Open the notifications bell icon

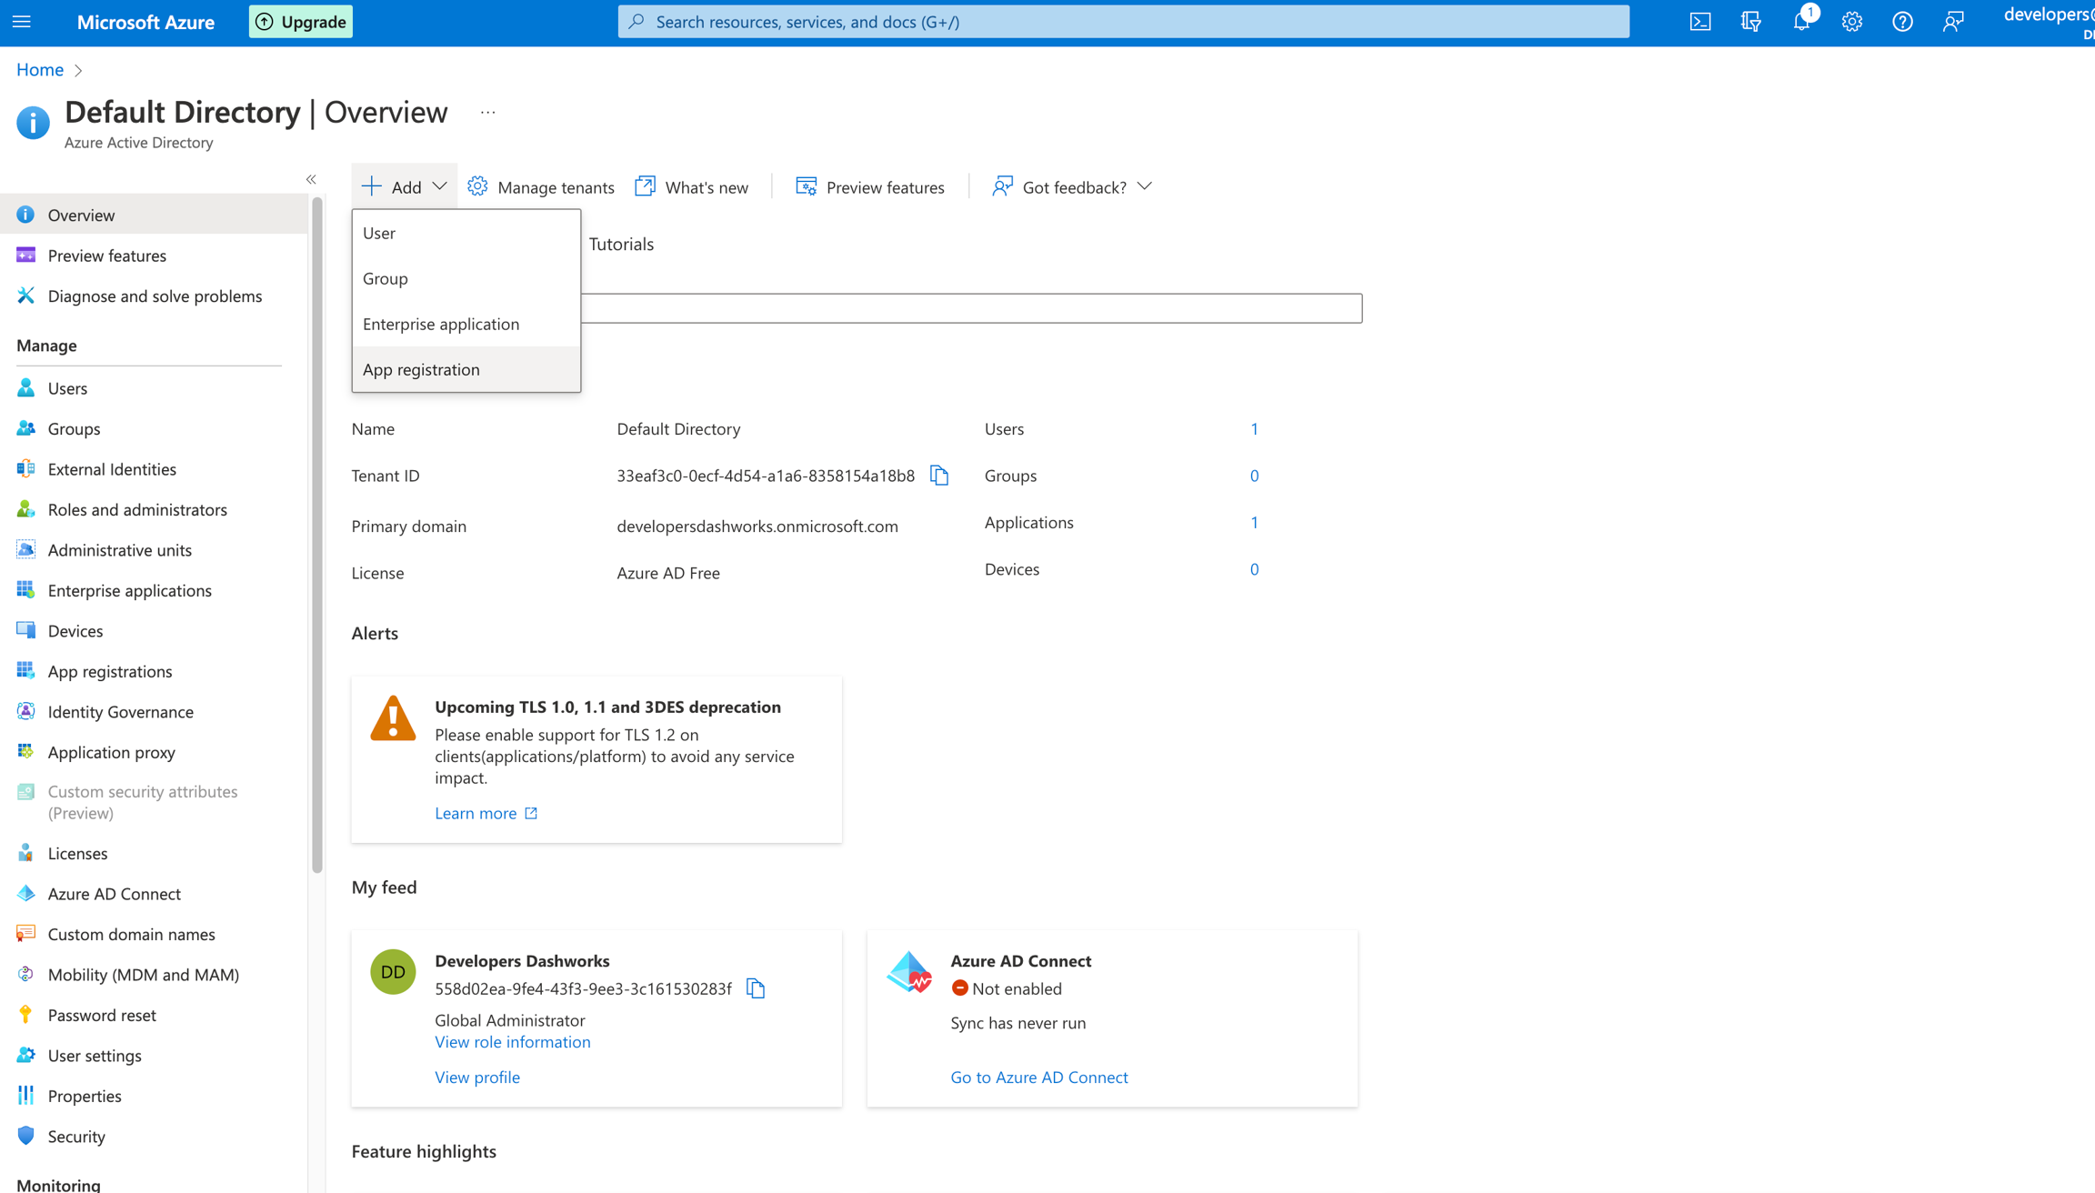[1800, 22]
